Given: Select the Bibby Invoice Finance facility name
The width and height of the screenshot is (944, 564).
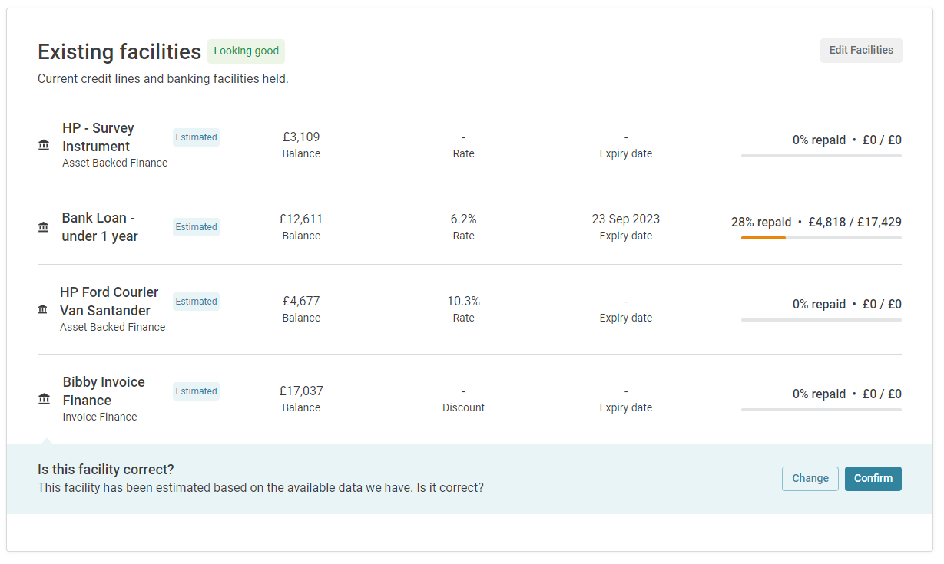Looking at the screenshot, I should tap(104, 391).
